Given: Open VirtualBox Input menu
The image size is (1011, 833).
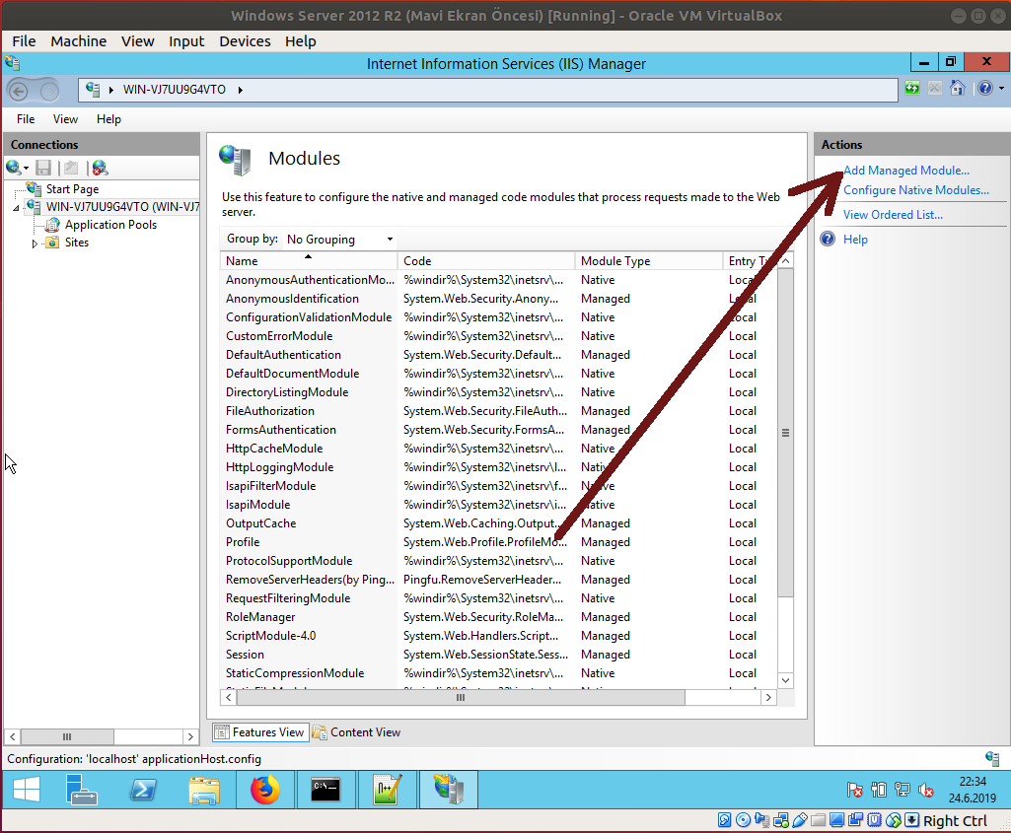Looking at the screenshot, I should (x=186, y=41).
